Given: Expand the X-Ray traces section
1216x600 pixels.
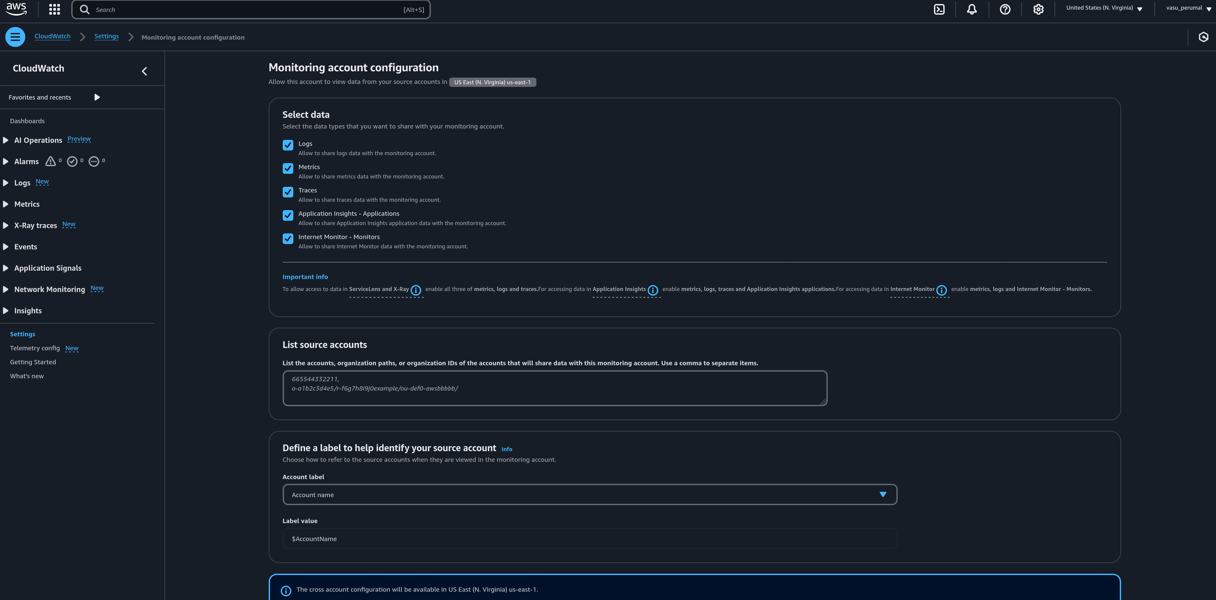Looking at the screenshot, I should 6,226.
